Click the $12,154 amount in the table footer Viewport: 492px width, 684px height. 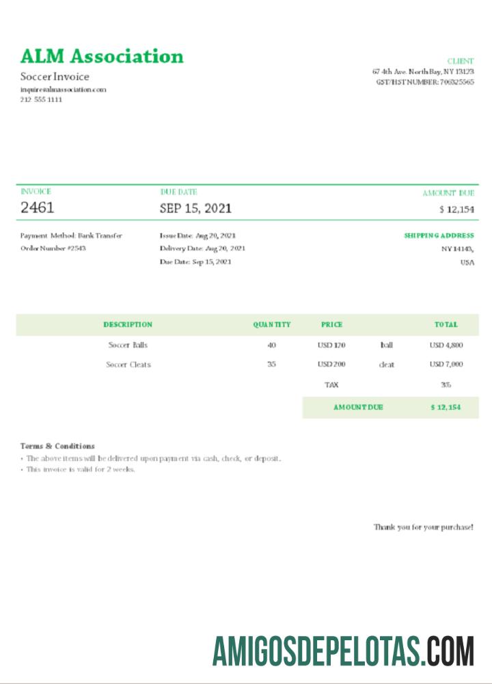point(446,408)
